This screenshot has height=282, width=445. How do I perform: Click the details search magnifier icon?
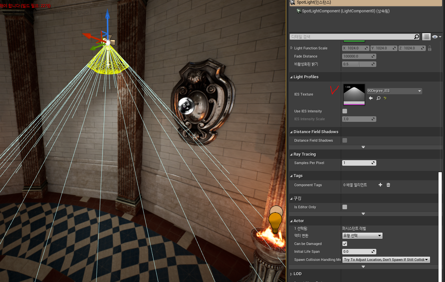click(x=416, y=37)
